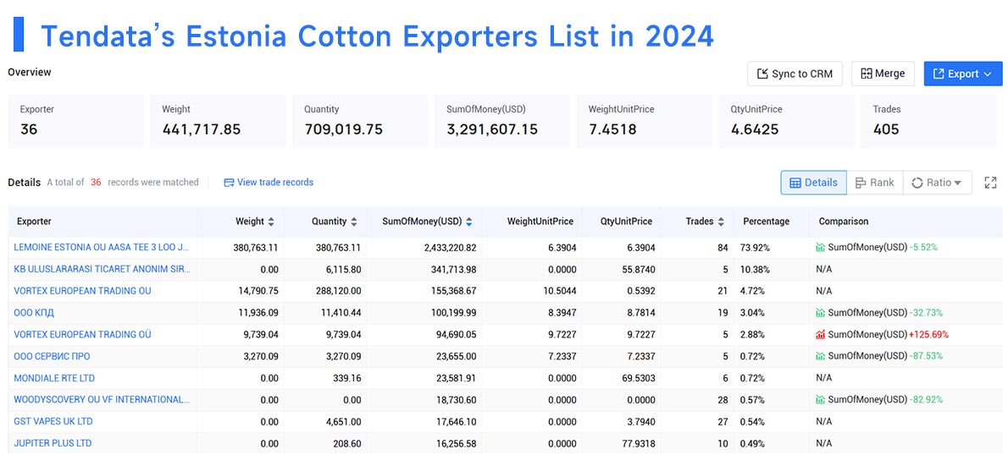1008x455 pixels.
Task: Open ООО КПД exporter link
Action: pyautogui.click(x=33, y=313)
